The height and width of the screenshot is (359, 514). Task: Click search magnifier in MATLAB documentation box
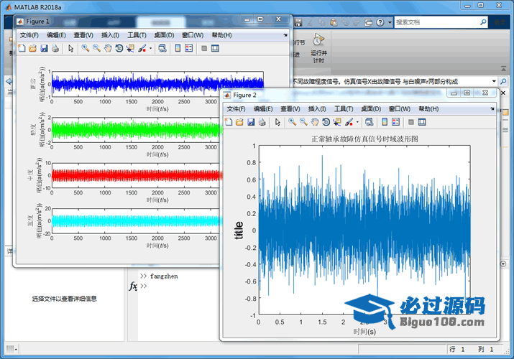pyautogui.click(x=483, y=22)
